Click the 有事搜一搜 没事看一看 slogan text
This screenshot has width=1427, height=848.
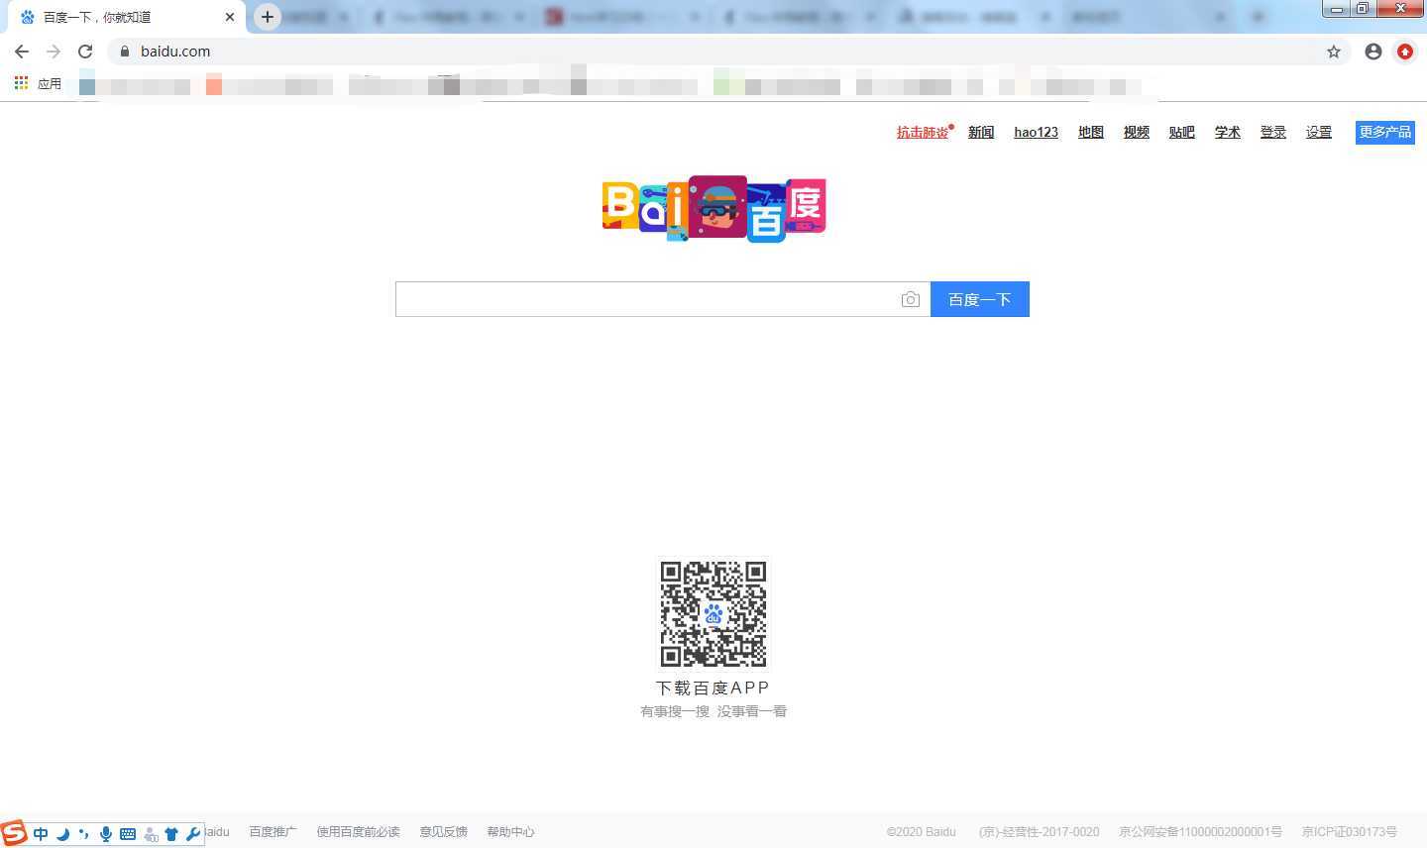(x=713, y=711)
